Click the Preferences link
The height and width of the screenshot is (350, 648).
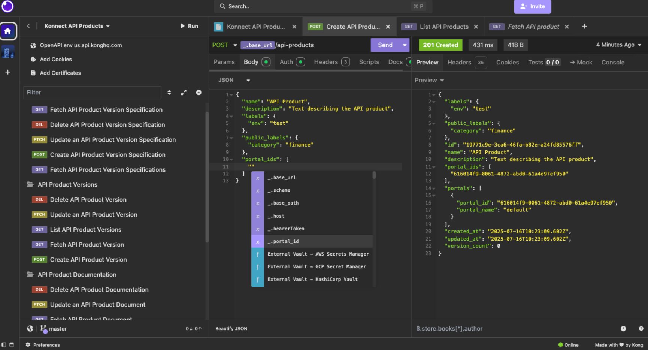click(46, 345)
